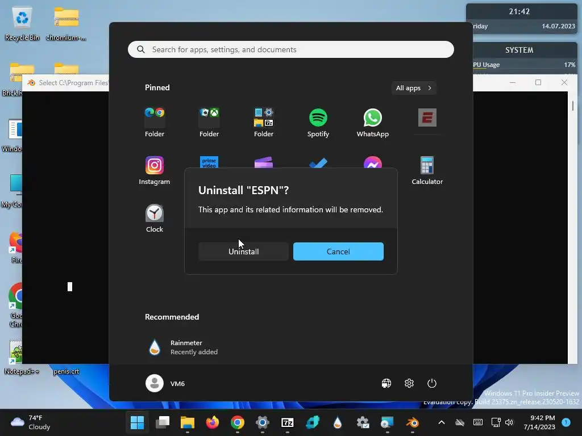This screenshot has width=582, height=436.
Task: Open the Power options button
Action: tap(432, 383)
